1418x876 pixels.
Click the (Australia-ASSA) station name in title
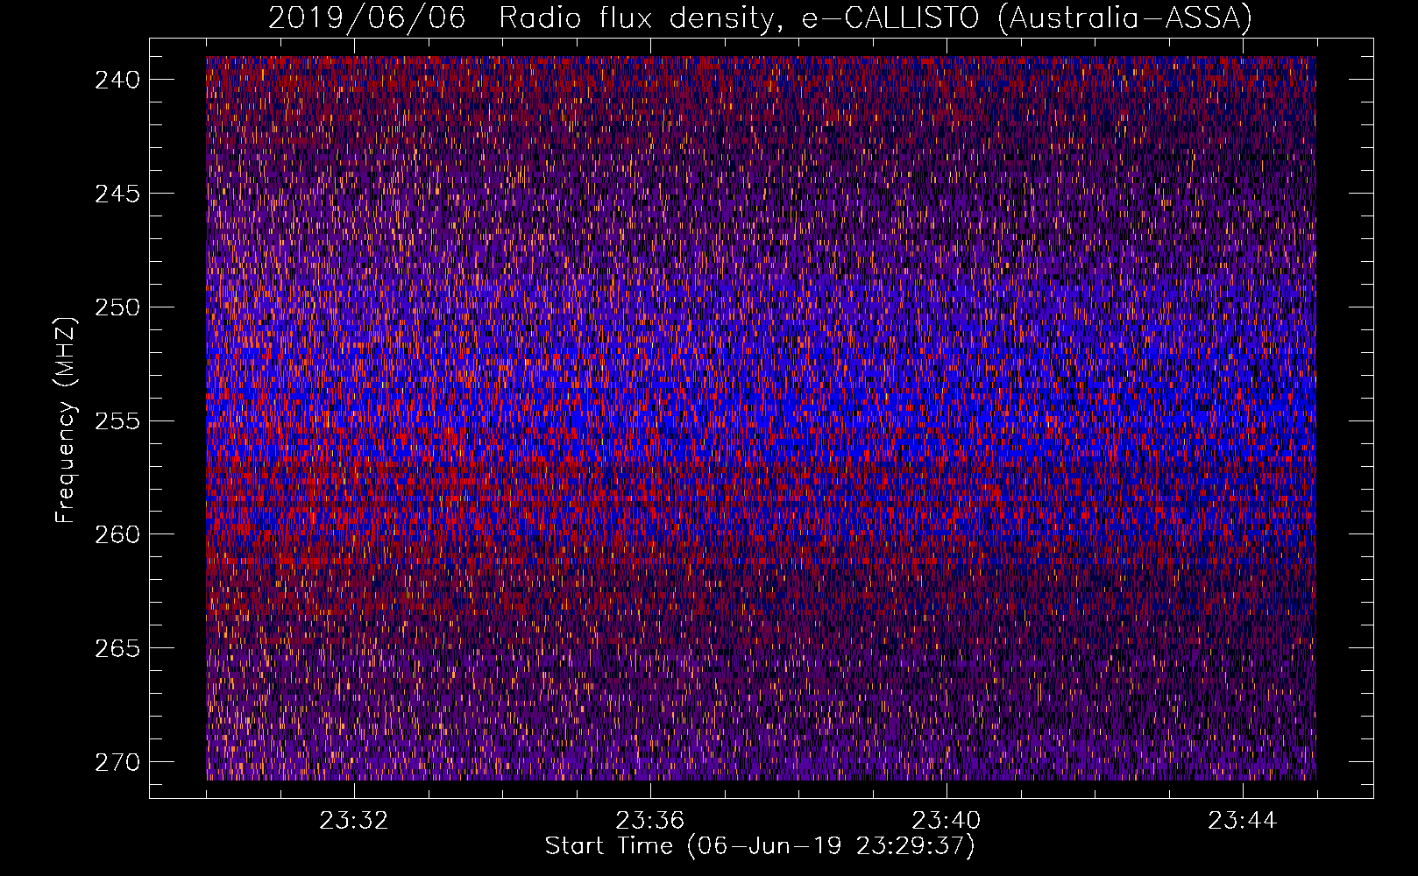pos(1124,18)
